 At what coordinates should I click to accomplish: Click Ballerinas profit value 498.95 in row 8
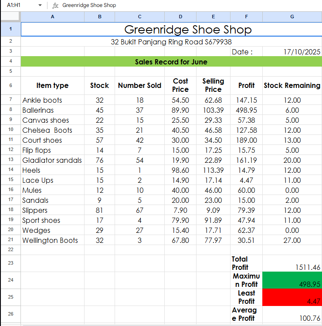[x=246, y=110]
